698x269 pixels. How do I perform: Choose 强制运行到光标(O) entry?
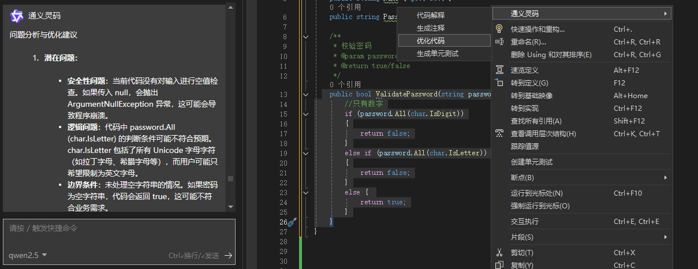coord(582,206)
